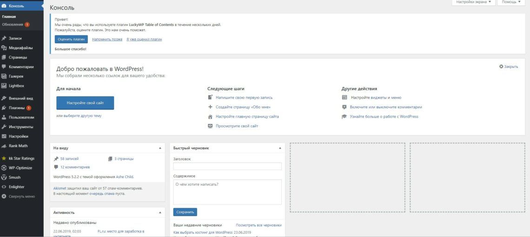The width and height of the screenshot is (530, 237).
Task: Click the Обновления red count badge
Action: 27,25
